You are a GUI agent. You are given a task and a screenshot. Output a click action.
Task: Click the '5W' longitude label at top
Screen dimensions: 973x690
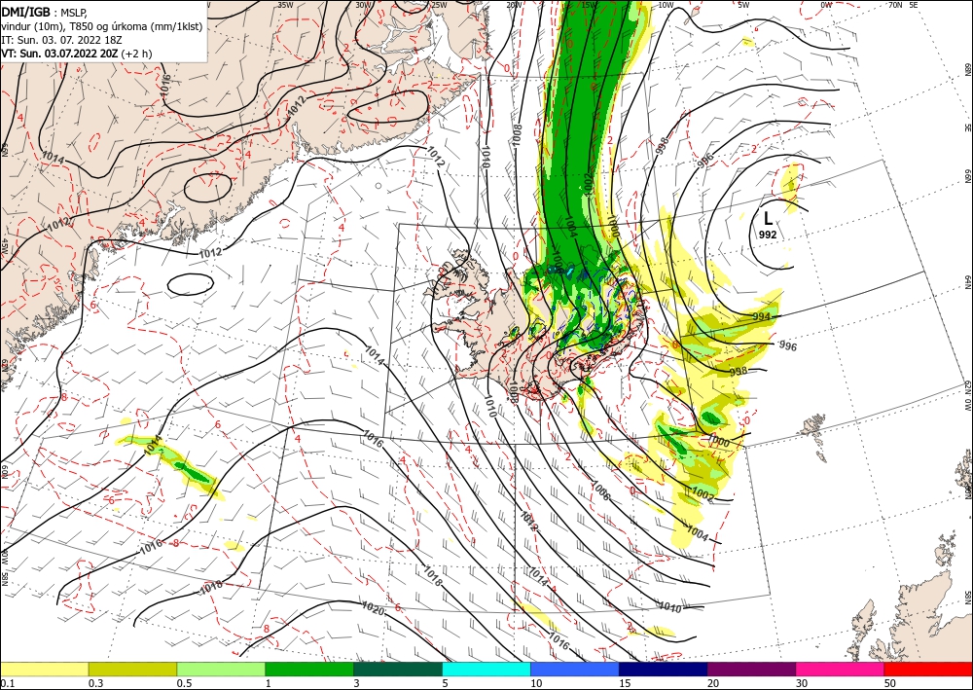(744, 4)
